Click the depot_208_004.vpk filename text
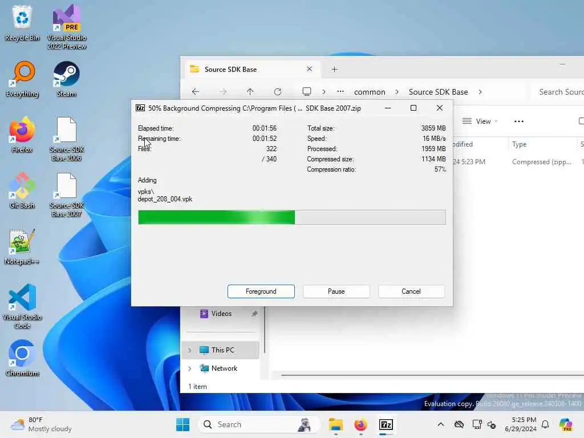The height and width of the screenshot is (438, 584). coord(165,199)
